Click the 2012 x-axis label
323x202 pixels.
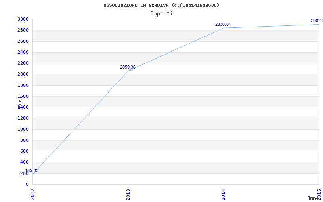[x=32, y=195]
